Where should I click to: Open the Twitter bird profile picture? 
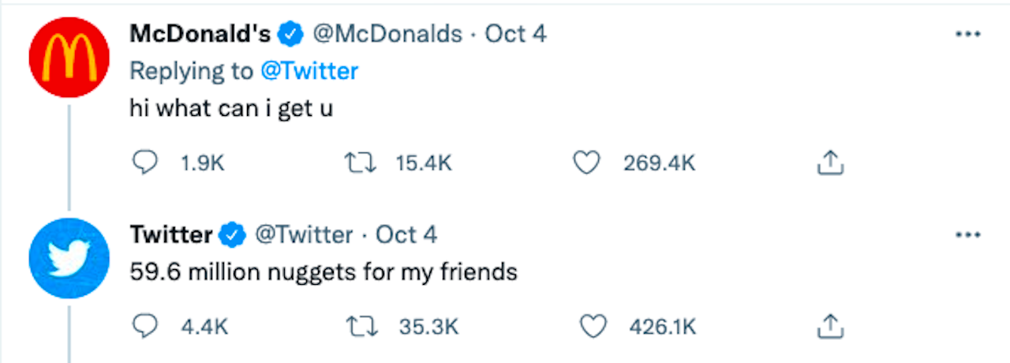coord(68,258)
